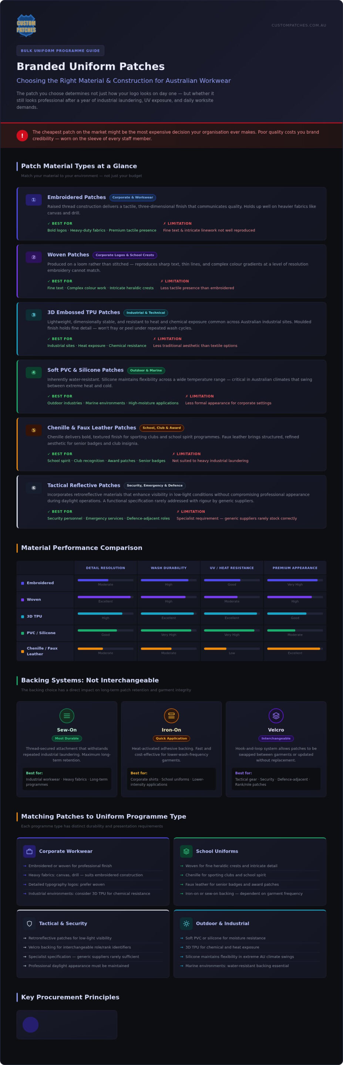Viewport: 343px width, 1065px height.
Task: Select the Iron-On backing icon
Action: tap(171, 716)
